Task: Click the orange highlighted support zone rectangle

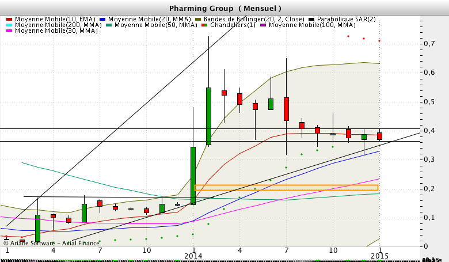Action: click(x=286, y=188)
